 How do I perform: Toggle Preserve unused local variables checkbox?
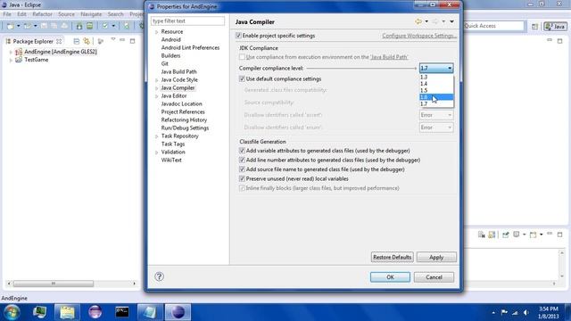(242, 179)
